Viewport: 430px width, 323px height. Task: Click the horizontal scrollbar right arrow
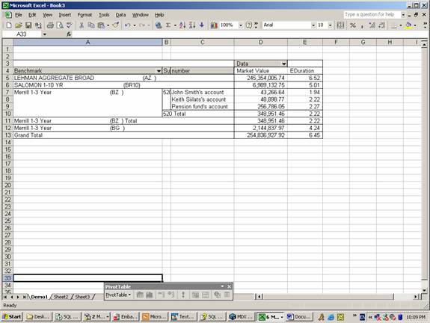point(416,296)
